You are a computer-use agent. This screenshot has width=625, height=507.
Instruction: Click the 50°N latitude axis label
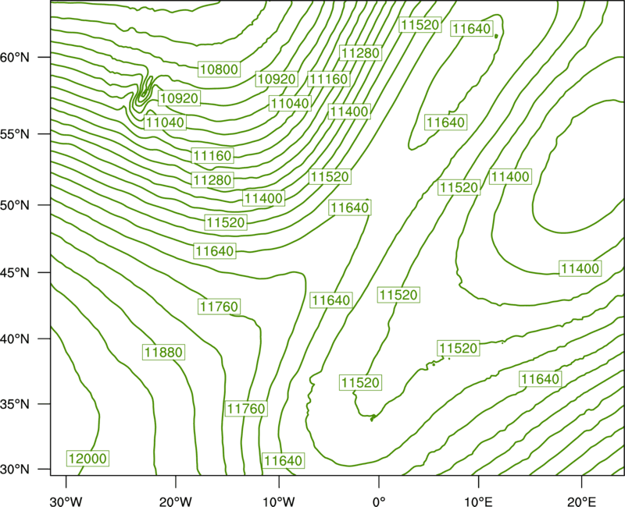point(15,205)
